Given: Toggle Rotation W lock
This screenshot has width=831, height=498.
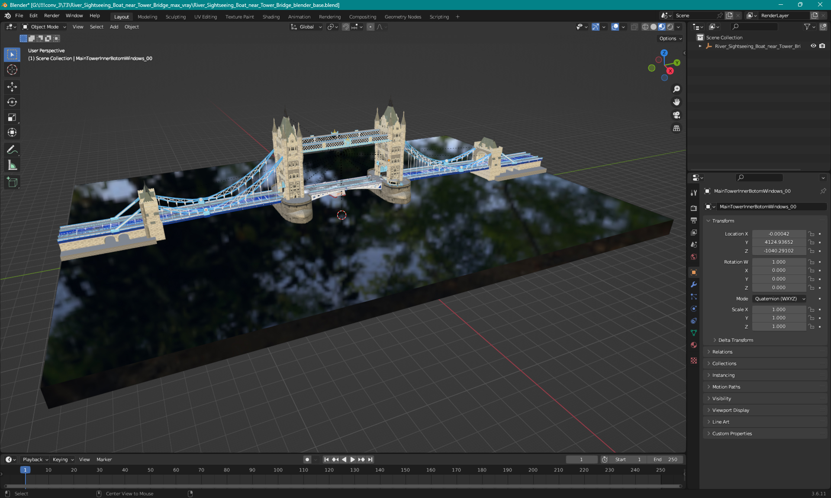Looking at the screenshot, I should (812, 262).
